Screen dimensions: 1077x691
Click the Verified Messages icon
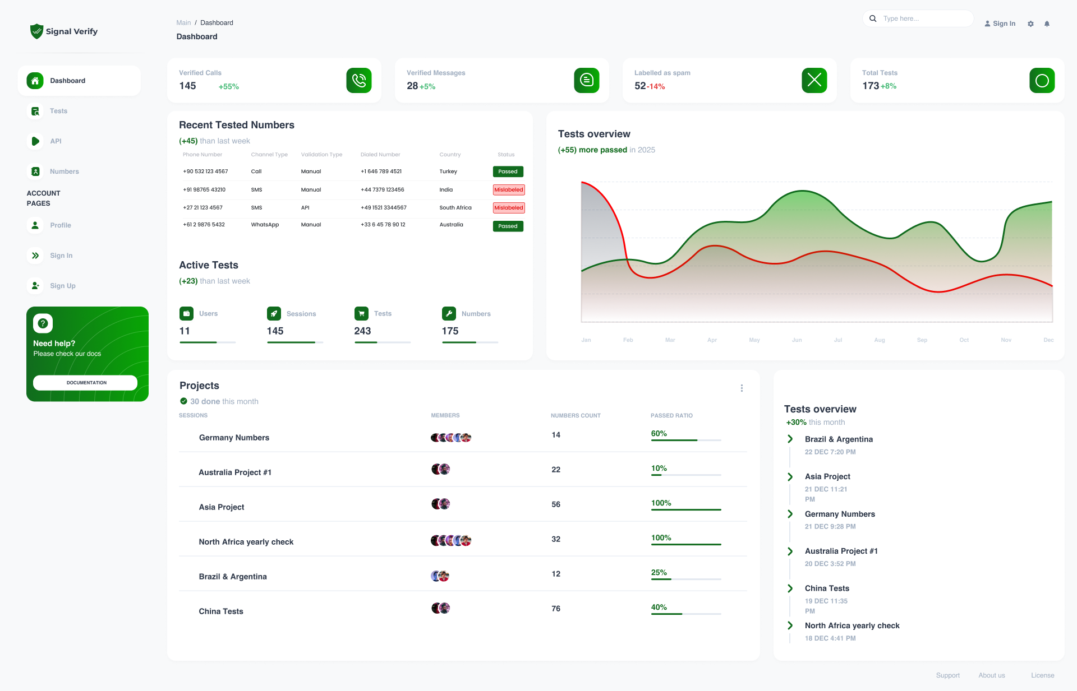pyautogui.click(x=586, y=80)
